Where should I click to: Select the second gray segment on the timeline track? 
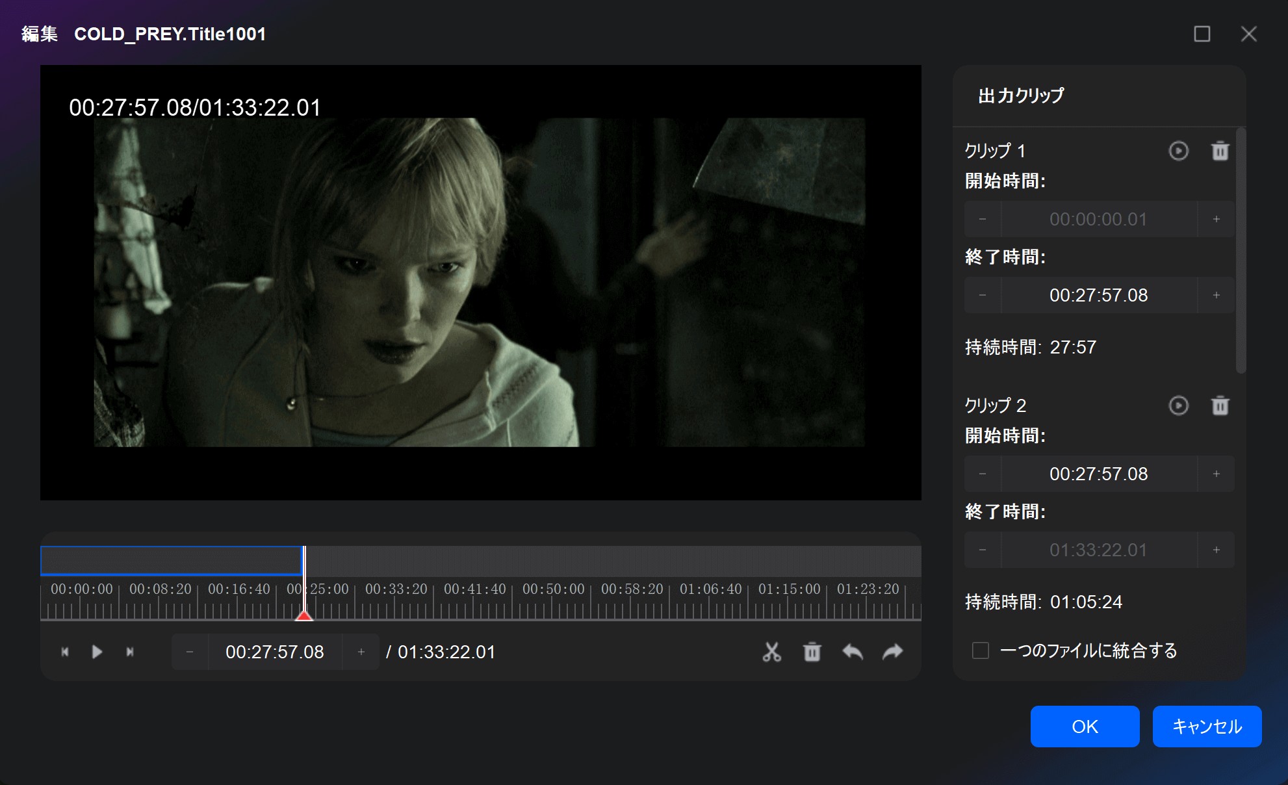point(613,561)
